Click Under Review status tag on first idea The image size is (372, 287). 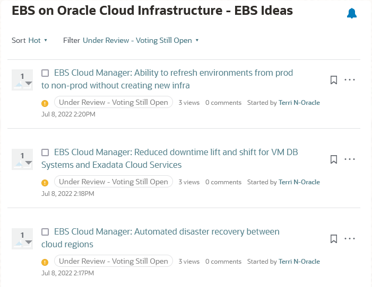[114, 102]
